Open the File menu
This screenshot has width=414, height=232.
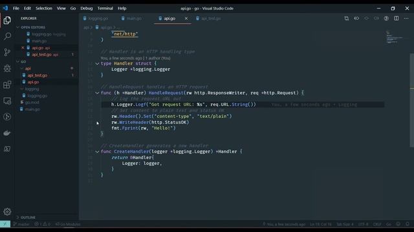point(16,8)
